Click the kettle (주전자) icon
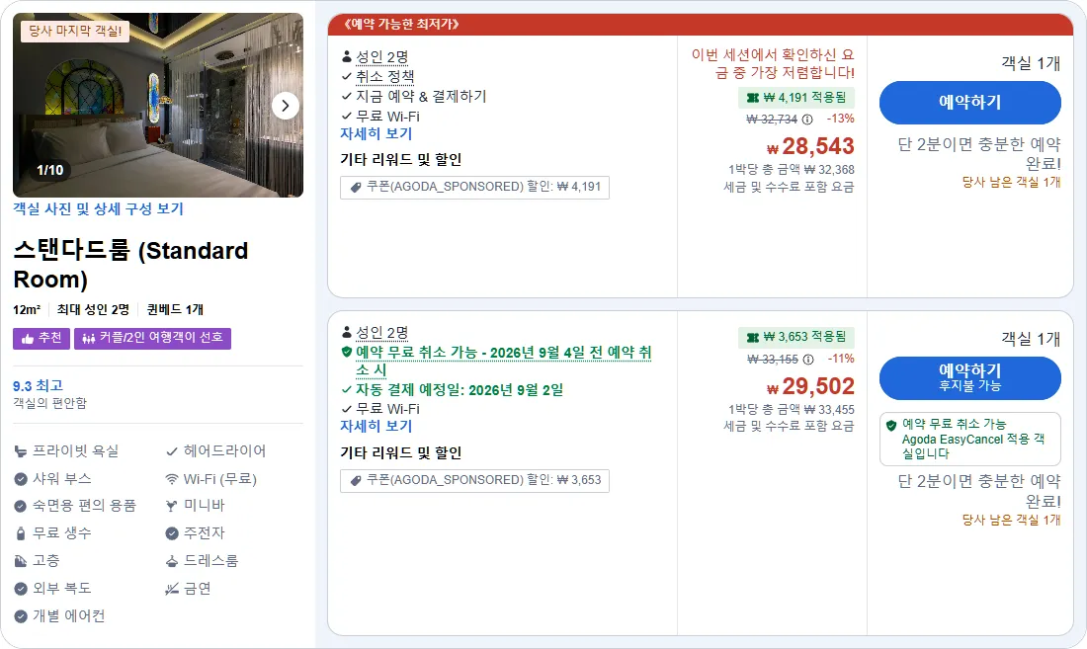The image size is (1087, 649). point(171,533)
